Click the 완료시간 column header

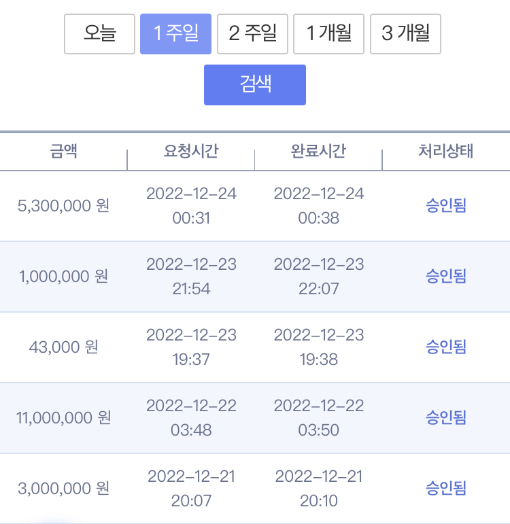(x=318, y=151)
